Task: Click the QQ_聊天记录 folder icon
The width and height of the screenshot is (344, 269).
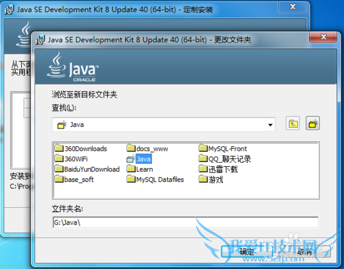Action: click(x=203, y=159)
